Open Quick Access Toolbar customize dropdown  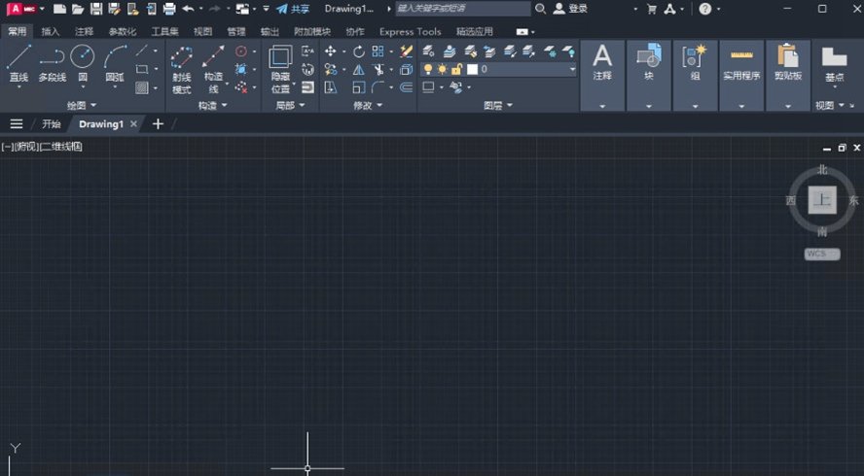point(267,9)
